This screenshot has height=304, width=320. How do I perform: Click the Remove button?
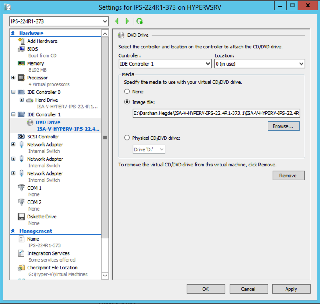point(289,176)
